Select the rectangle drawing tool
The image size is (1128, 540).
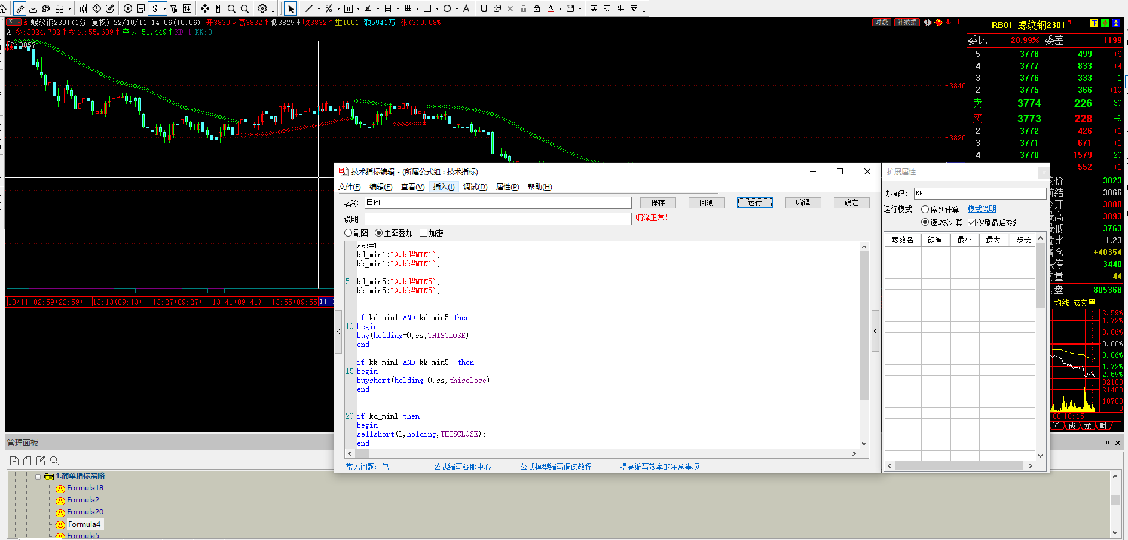point(427,8)
